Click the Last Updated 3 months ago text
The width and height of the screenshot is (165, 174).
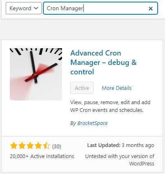coord(121,145)
